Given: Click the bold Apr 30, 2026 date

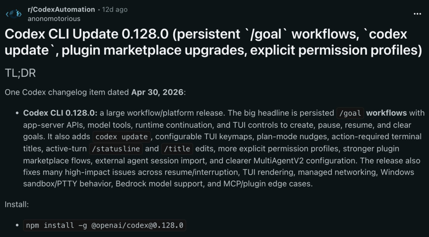Looking at the screenshot, I should (157, 92).
